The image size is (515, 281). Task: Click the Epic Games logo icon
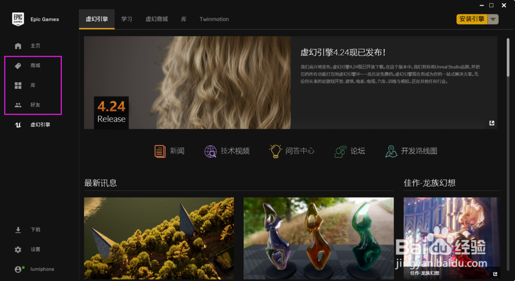click(x=18, y=19)
